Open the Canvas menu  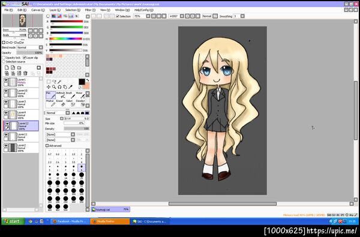38,10
